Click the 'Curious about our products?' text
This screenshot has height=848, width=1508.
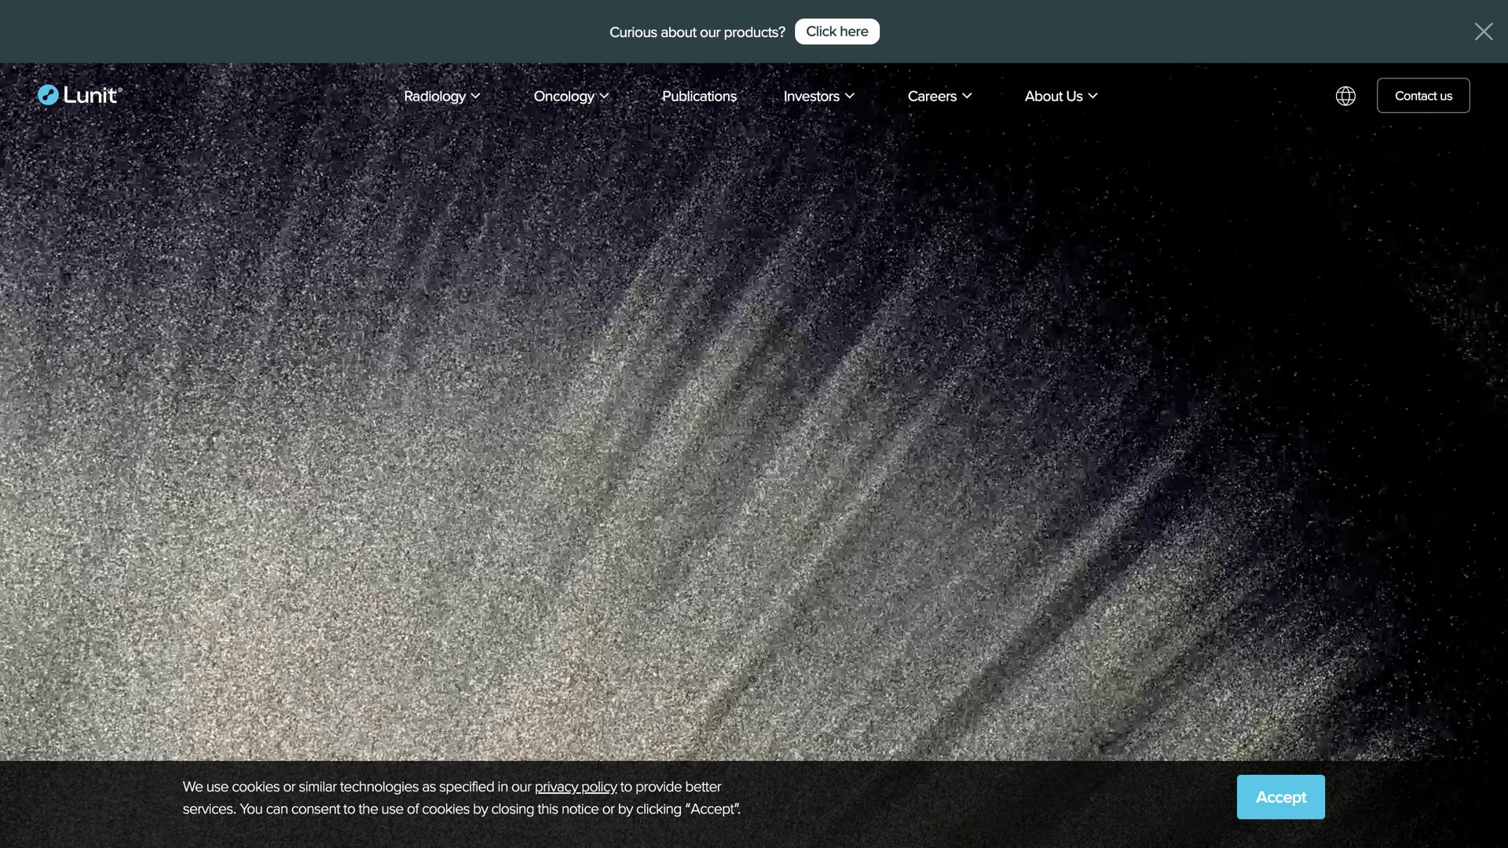pos(697,32)
